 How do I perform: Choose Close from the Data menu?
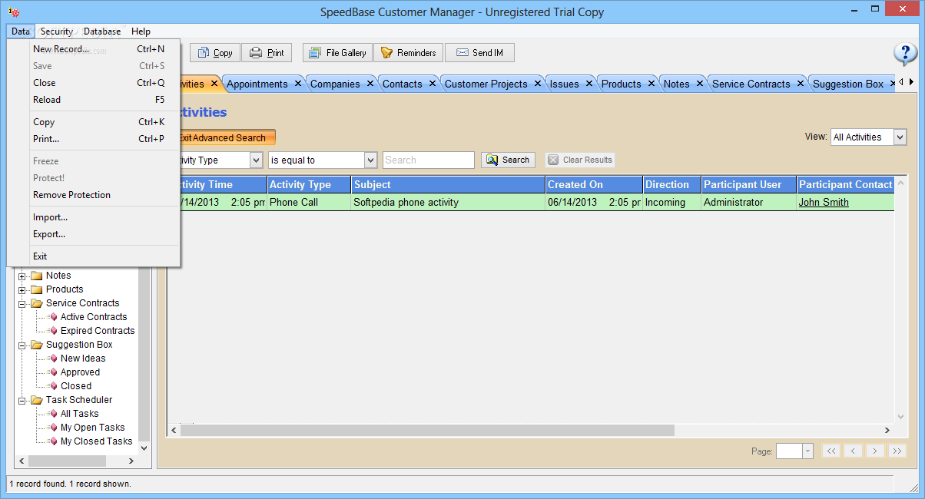(94, 83)
